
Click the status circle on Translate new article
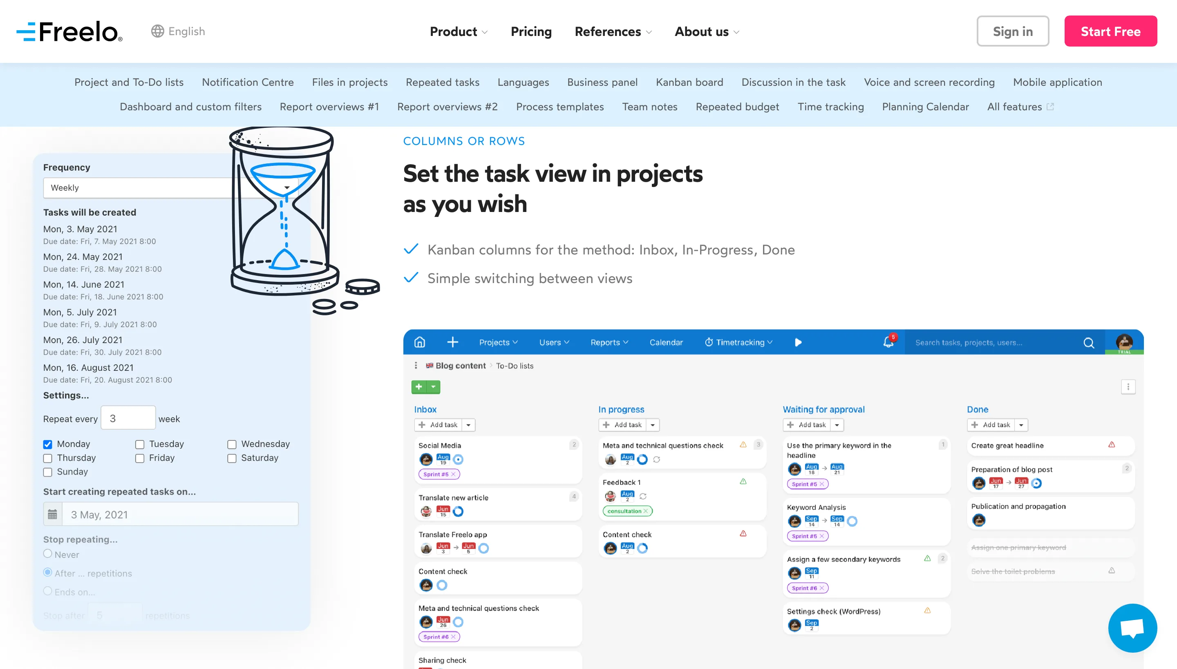(x=459, y=511)
